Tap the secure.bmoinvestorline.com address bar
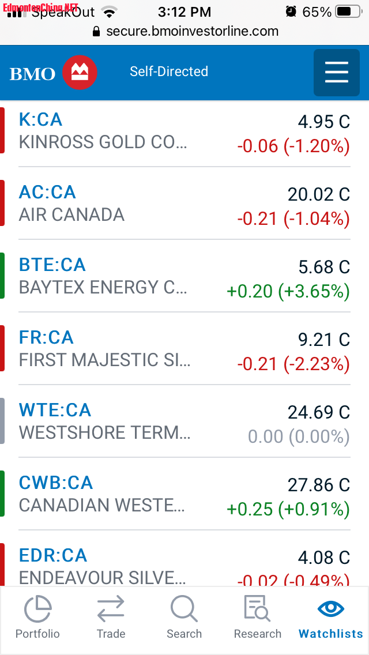This screenshot has height=655, width=369. click(x=192, y=31)
